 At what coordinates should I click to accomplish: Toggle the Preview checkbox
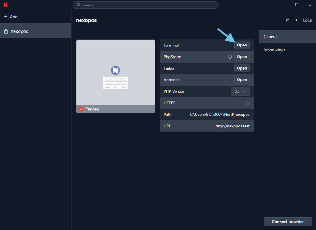[81, 109]
